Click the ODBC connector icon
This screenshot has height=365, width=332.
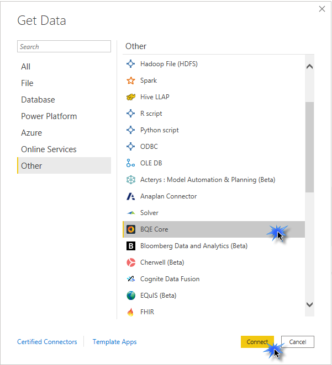pos(130,147)
